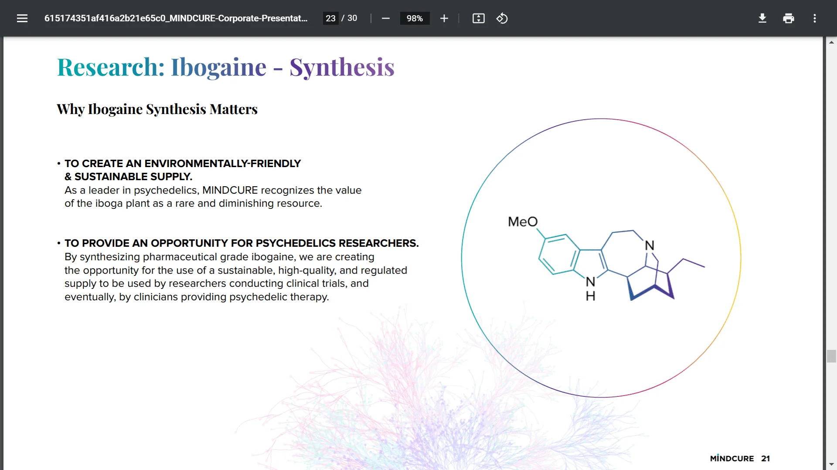Viewport: 837px width, 470px height.
Task: Click 'TO CREATE AN ENVIRONMENTALLY-FRIENDLY' line
Action: pos(183,164)
